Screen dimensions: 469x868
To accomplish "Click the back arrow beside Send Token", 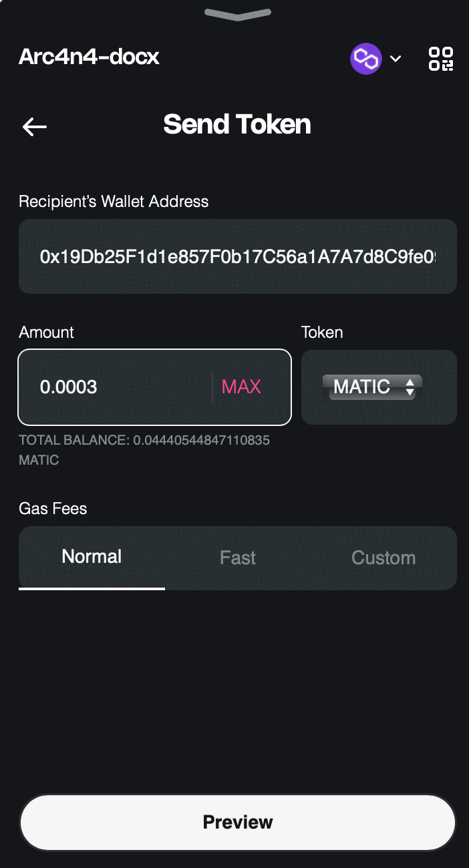I will [x=34, y=127].
